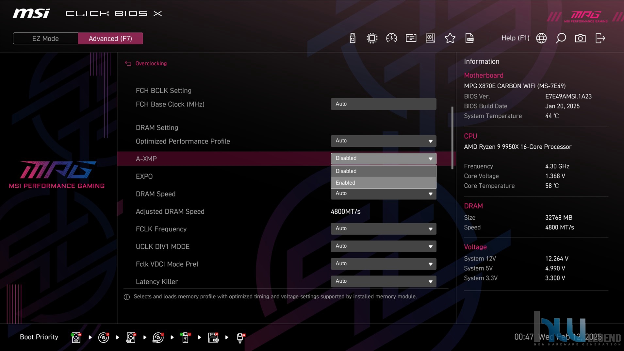Click settings list vertical scrollbar
The height and width of the screenshot is (351, 624).
click(452, 138)
